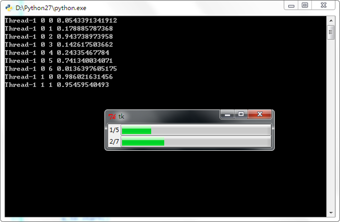Minimize the tk progress window
Screen dimensions: 340x222
click(227, 114)
